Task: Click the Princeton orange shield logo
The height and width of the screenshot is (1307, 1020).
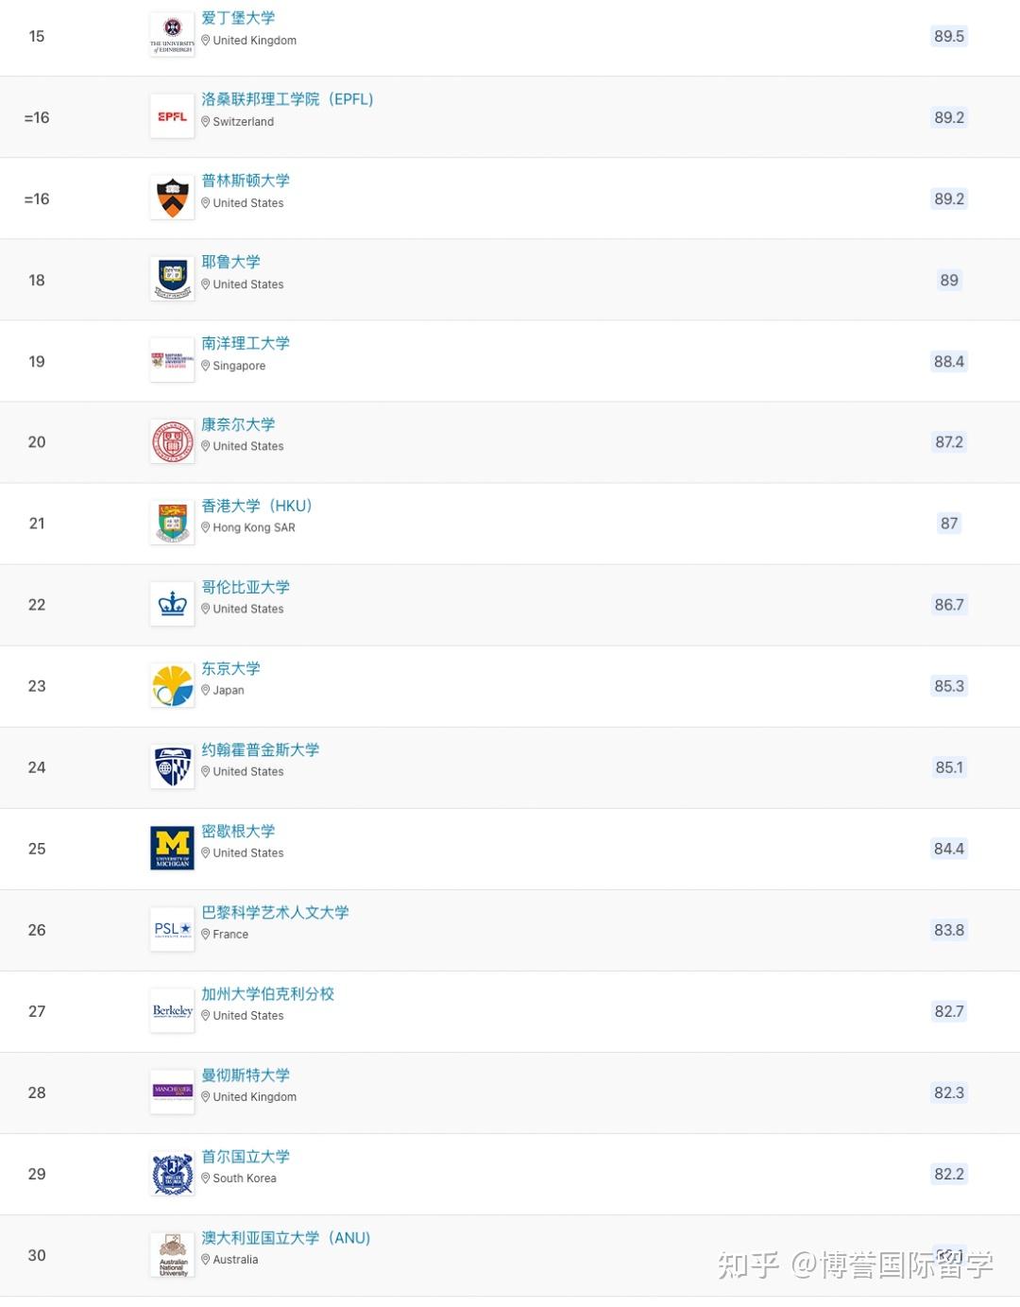Action: (172, 198)
